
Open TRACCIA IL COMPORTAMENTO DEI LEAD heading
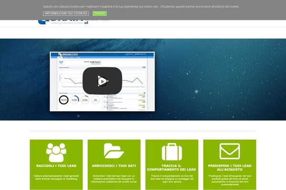pyautogui.click(x=172, y=168)
